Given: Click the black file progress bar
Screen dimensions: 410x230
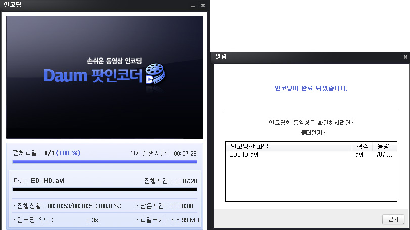Looking at the screenshot, I should click(105, 189).
